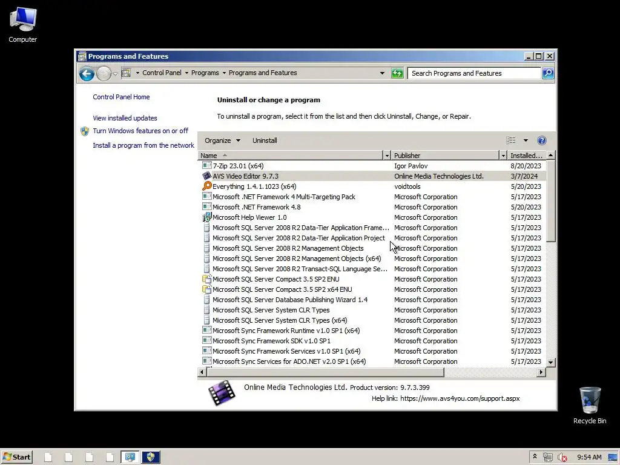Select Microsoft SQL Server 2008 R2 Management Objects (x64)

[297, 259]
